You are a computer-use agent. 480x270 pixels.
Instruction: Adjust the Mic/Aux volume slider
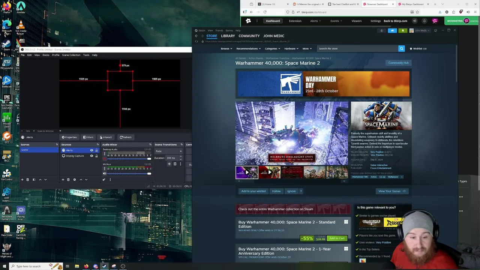129,174
